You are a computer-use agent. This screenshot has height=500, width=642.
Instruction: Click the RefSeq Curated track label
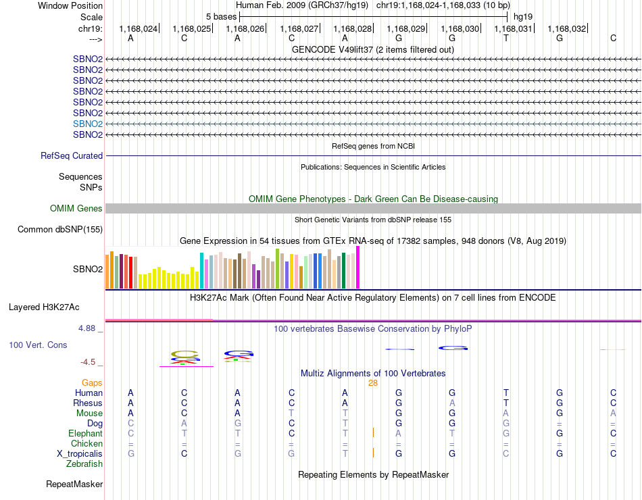point(72,155)
